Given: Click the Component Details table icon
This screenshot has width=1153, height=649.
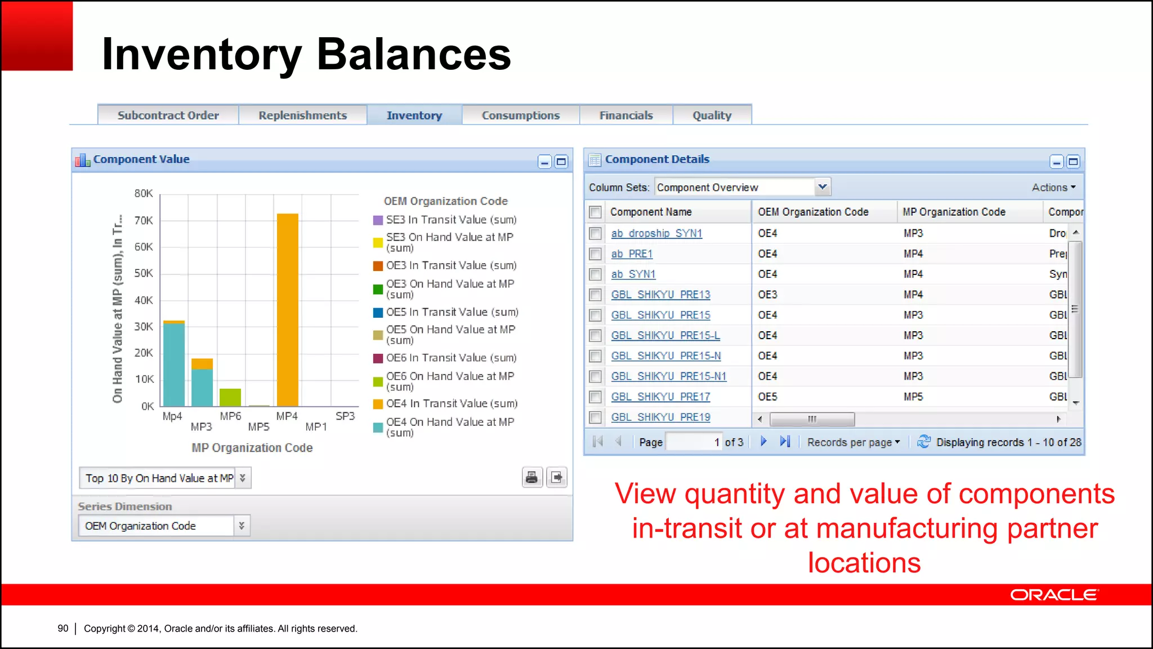Looking at the screenshot, I should coord(595,161).
